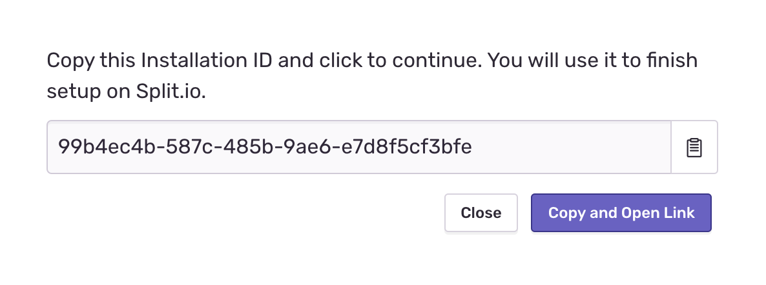Use the clipboard icon to copy the ID

(x=694, y=148)
